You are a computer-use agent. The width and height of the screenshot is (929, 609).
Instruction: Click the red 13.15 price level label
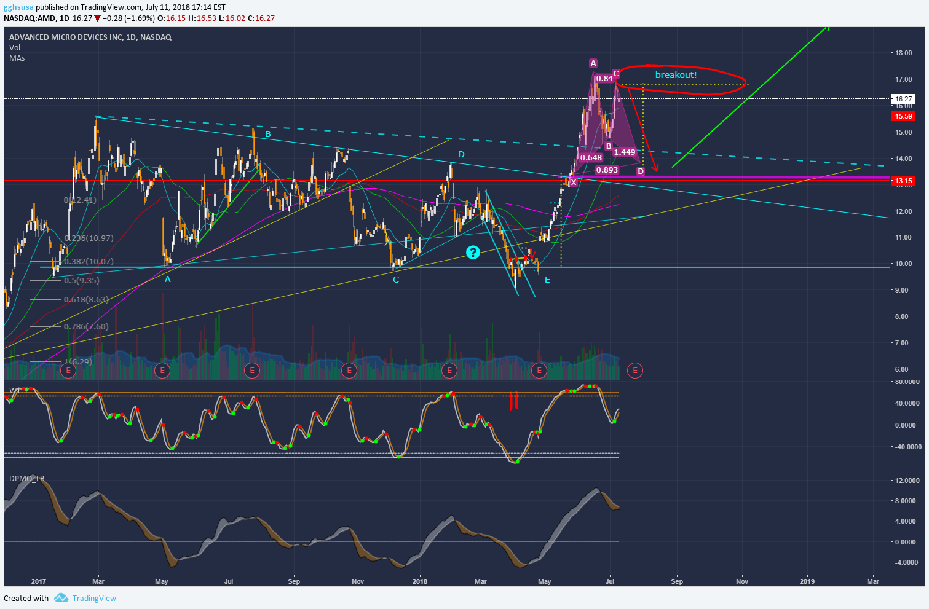pos(903,181)
